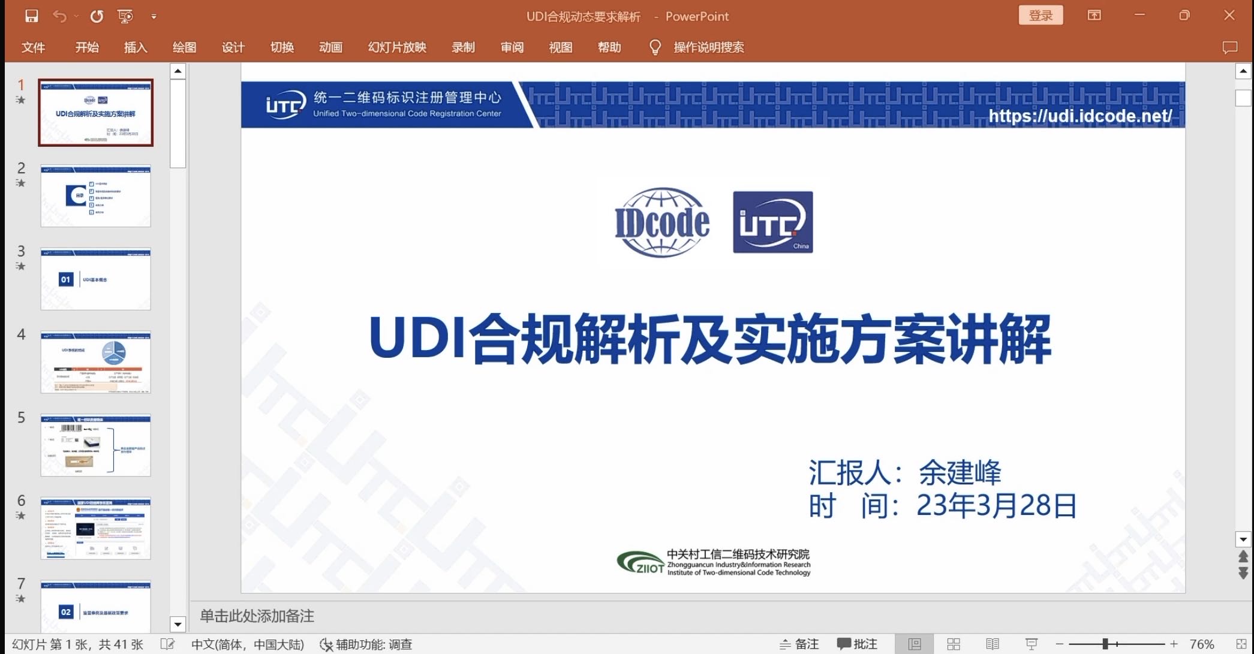1254x654 pixels.
Task: Switch to Normal view icon
Action: [914, 644]
